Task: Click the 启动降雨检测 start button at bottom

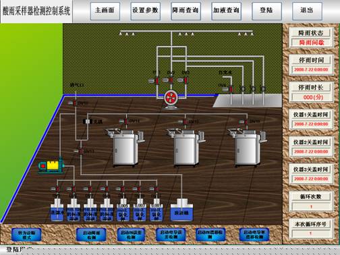Action: coord(91,235)
